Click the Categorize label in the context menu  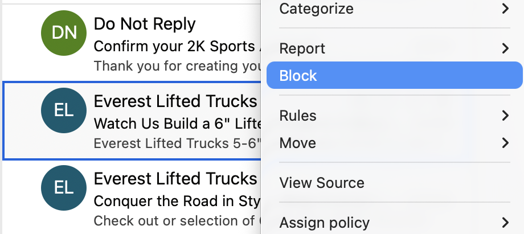click(x=316, y=9)
